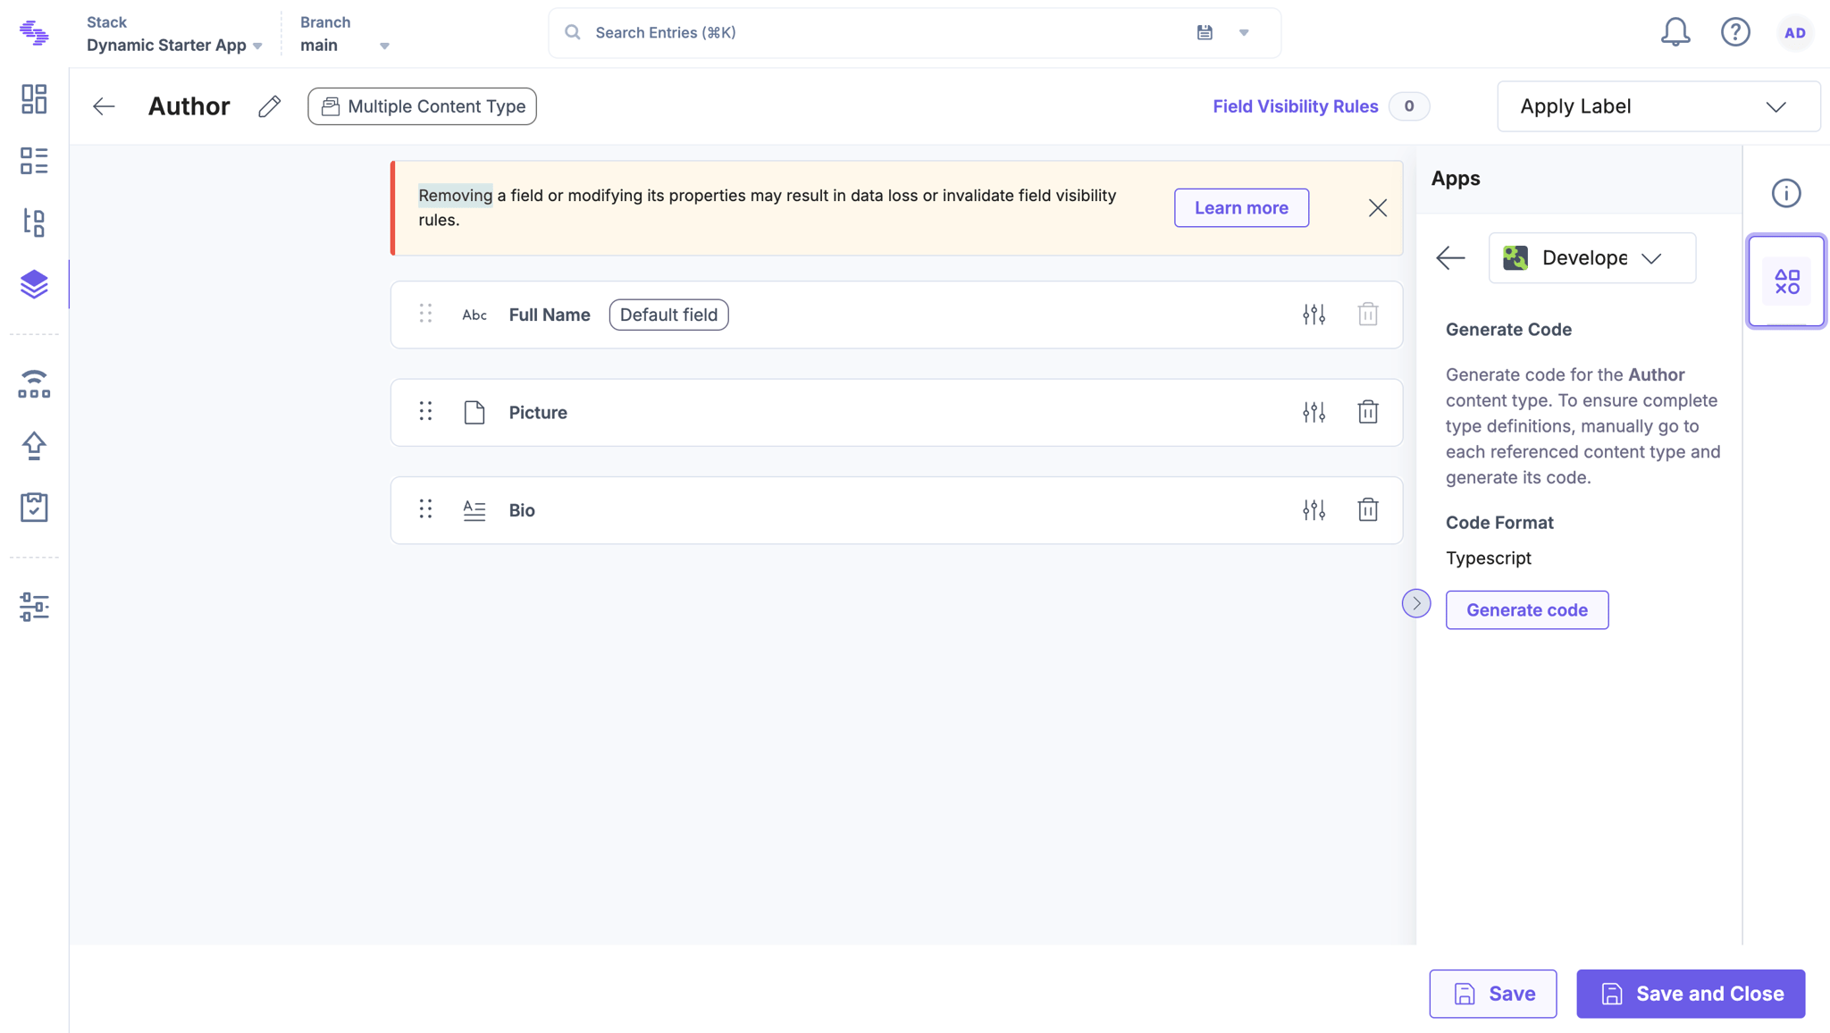The image size is (1830, 1033).
Task: Focus the Search Entries field
Action: pyautogui.click(x=914, y=33)
